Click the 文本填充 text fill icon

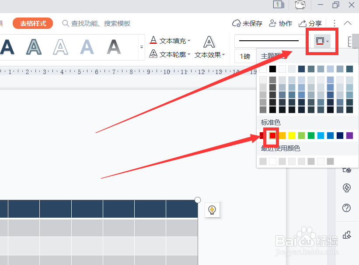point(153,40)
